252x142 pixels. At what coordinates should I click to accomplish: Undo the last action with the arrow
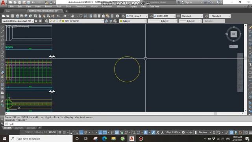[58, 16]
